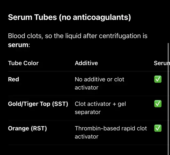Select the 'Gold/Tiger Top (SST)' cell
Screen dimensions: 170x155
(x=38, y=104)
